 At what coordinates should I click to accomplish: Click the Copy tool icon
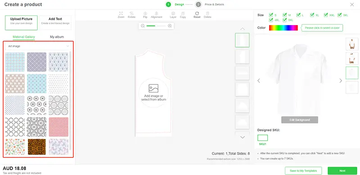coord(183,15)
